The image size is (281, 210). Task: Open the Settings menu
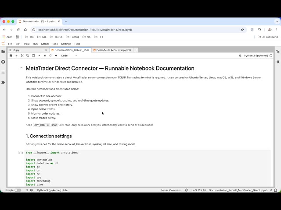(x=66, y=44)
